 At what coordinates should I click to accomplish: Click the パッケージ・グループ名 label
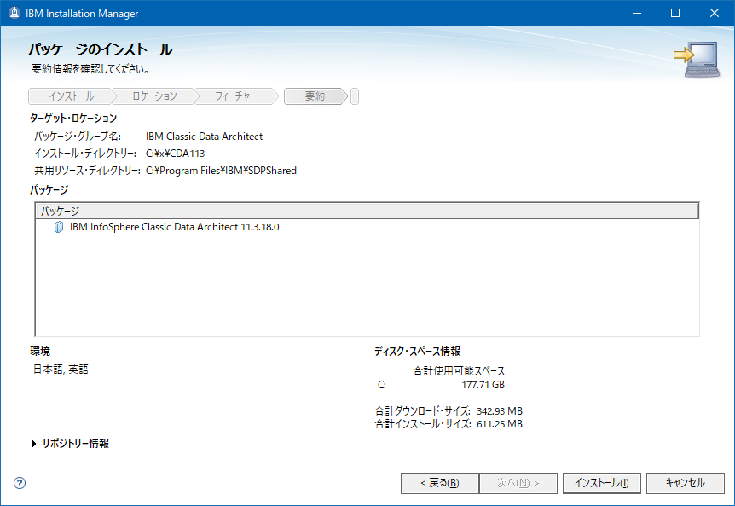click(78, 137)
